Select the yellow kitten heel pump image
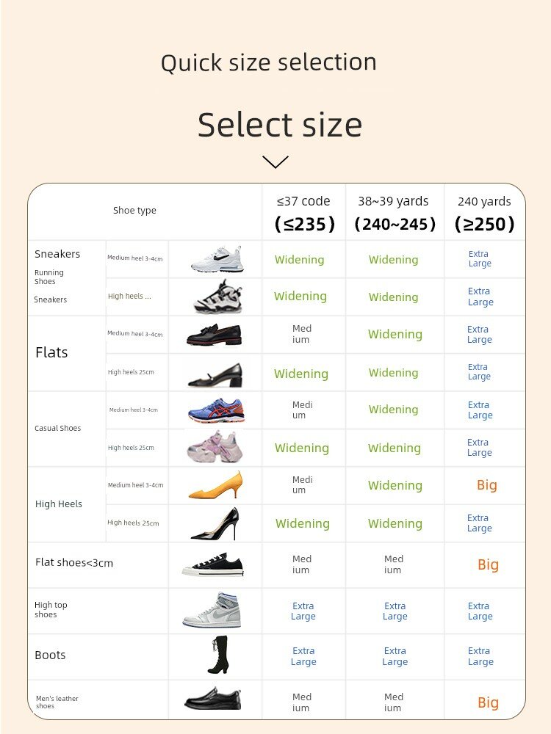The width and height of the screenshot is (551, 734). 216,485
